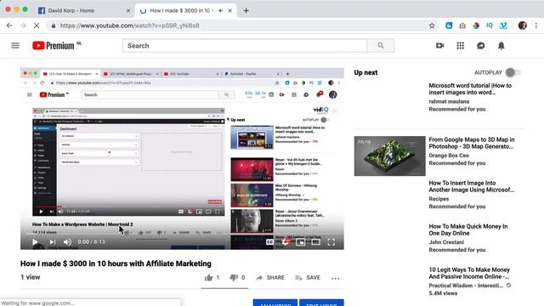Save video to playlist
This screenshot has height=306, width=544.
308,278
